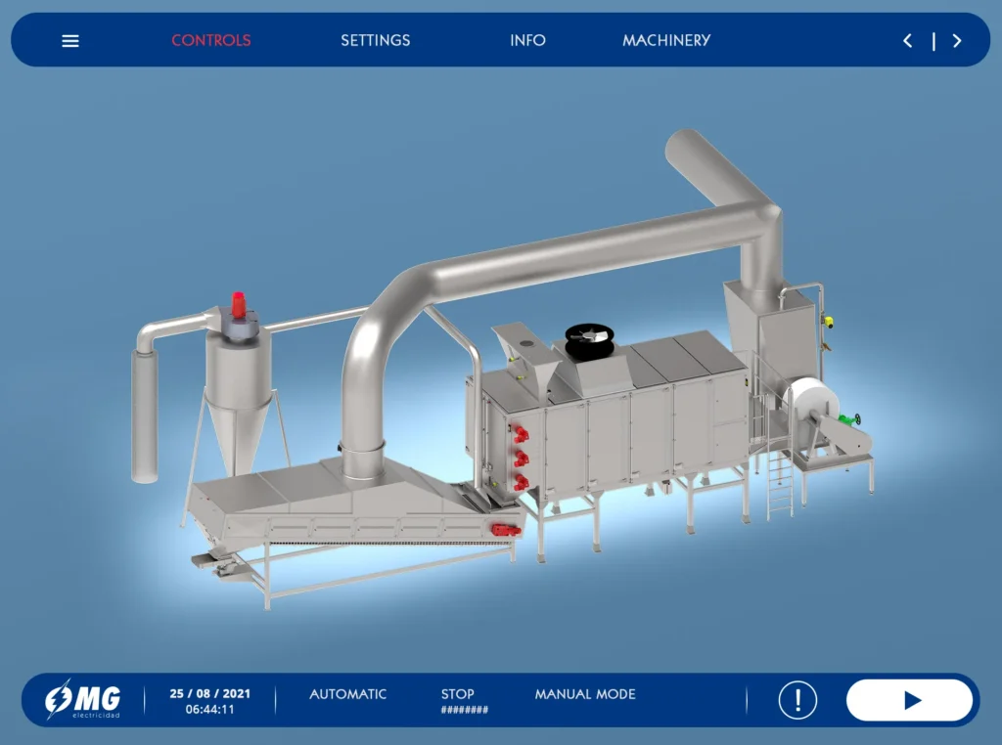Select the MACHINERY tab
1002x745 pixels.
(666, 40)
